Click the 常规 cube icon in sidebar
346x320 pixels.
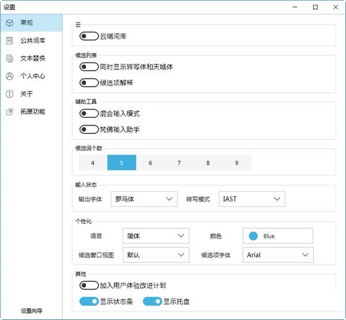pos(9,23)
